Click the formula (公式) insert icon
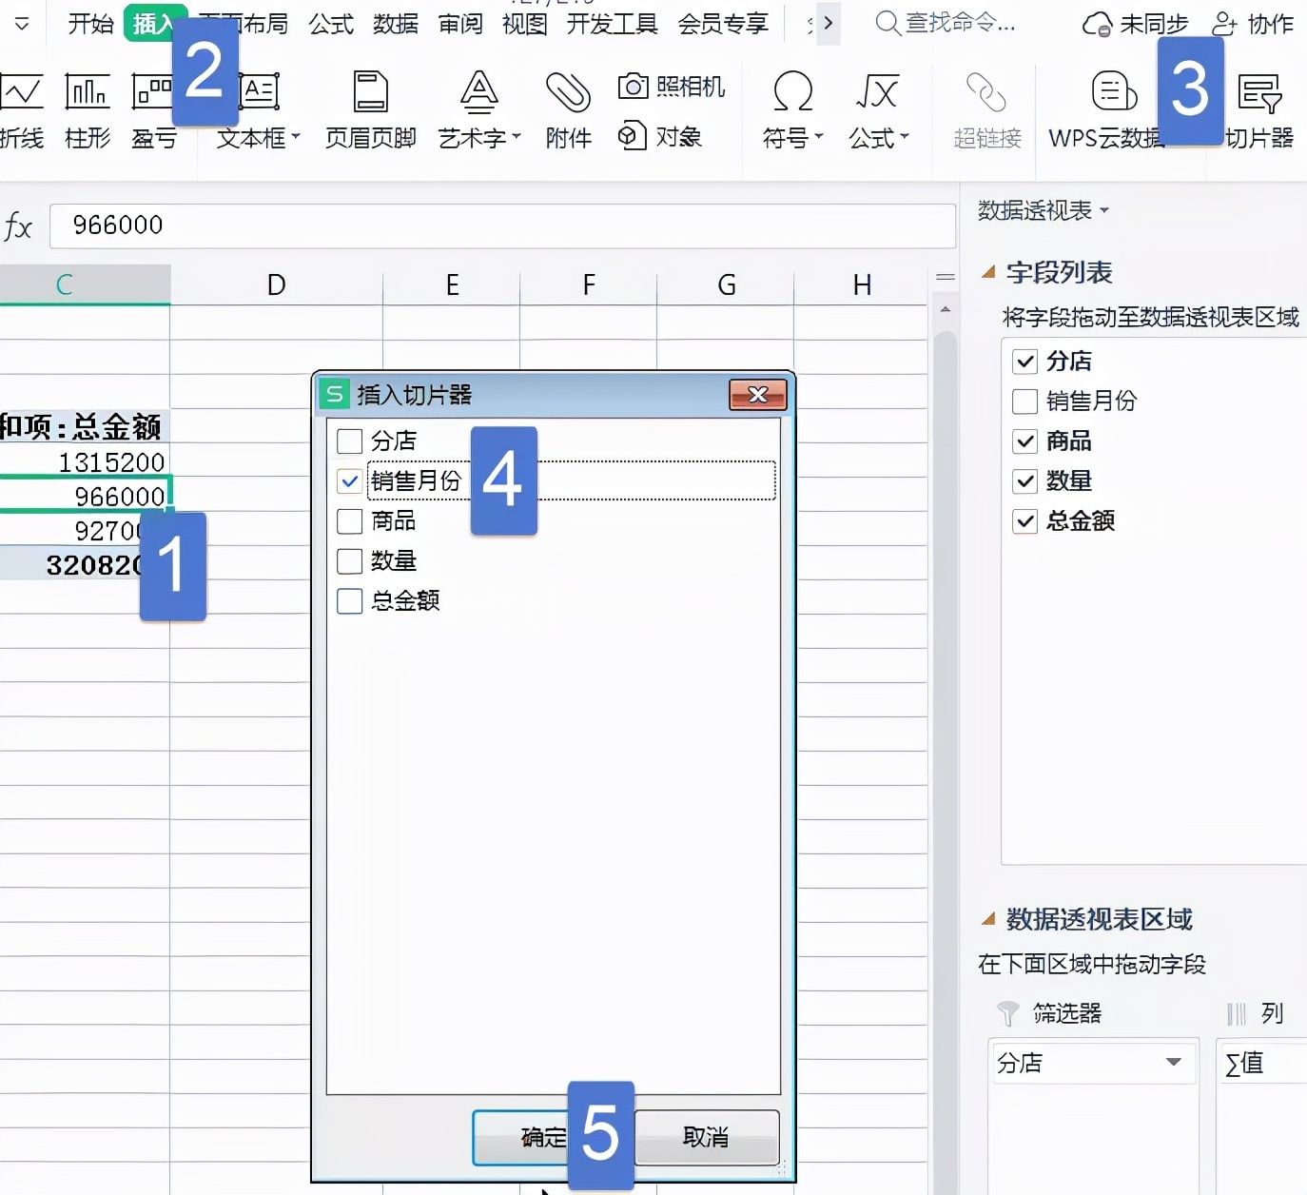The image size is (1307, 1195). [877, 92]
